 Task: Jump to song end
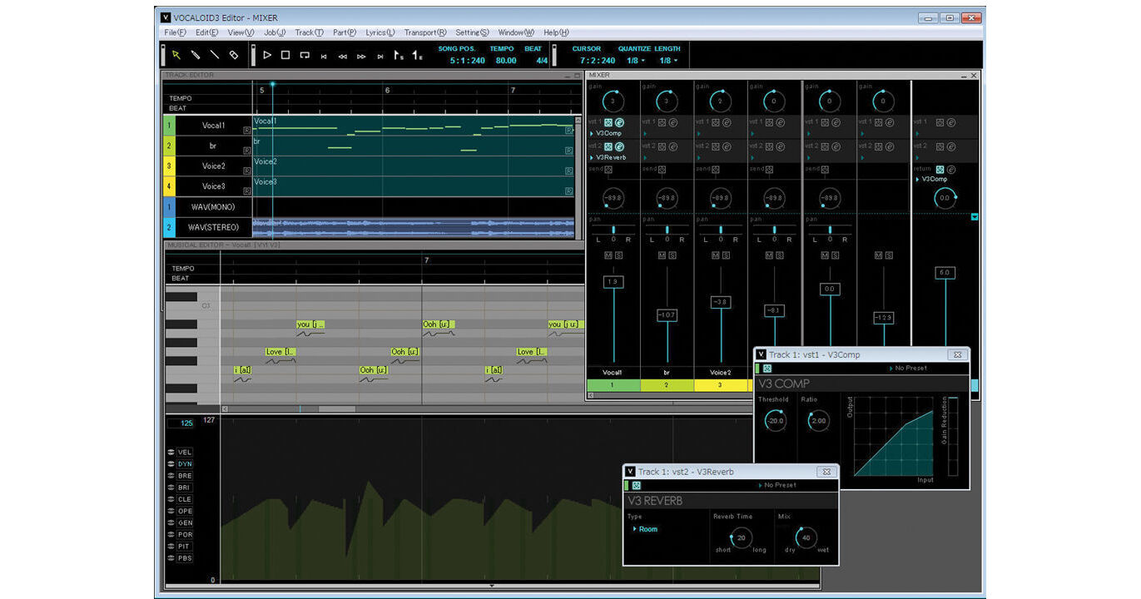pos(380,57)
